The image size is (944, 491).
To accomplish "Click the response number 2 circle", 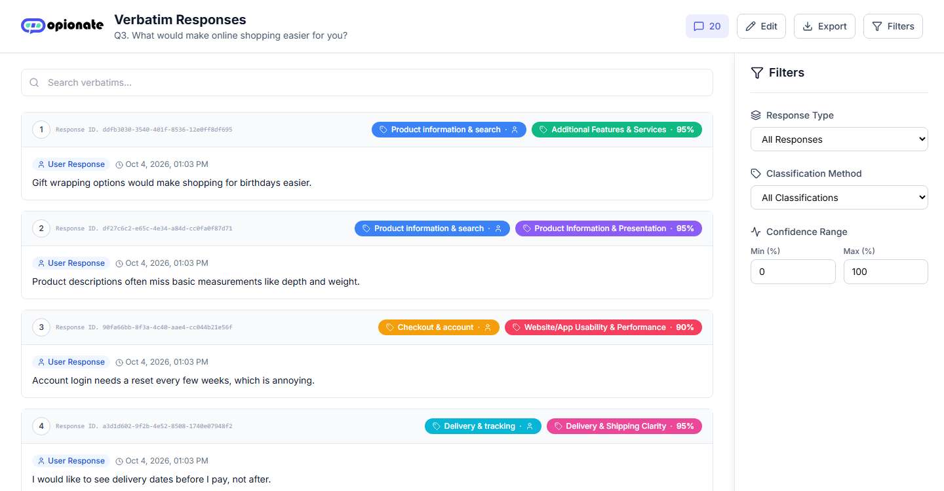I will tap(41, 228).
